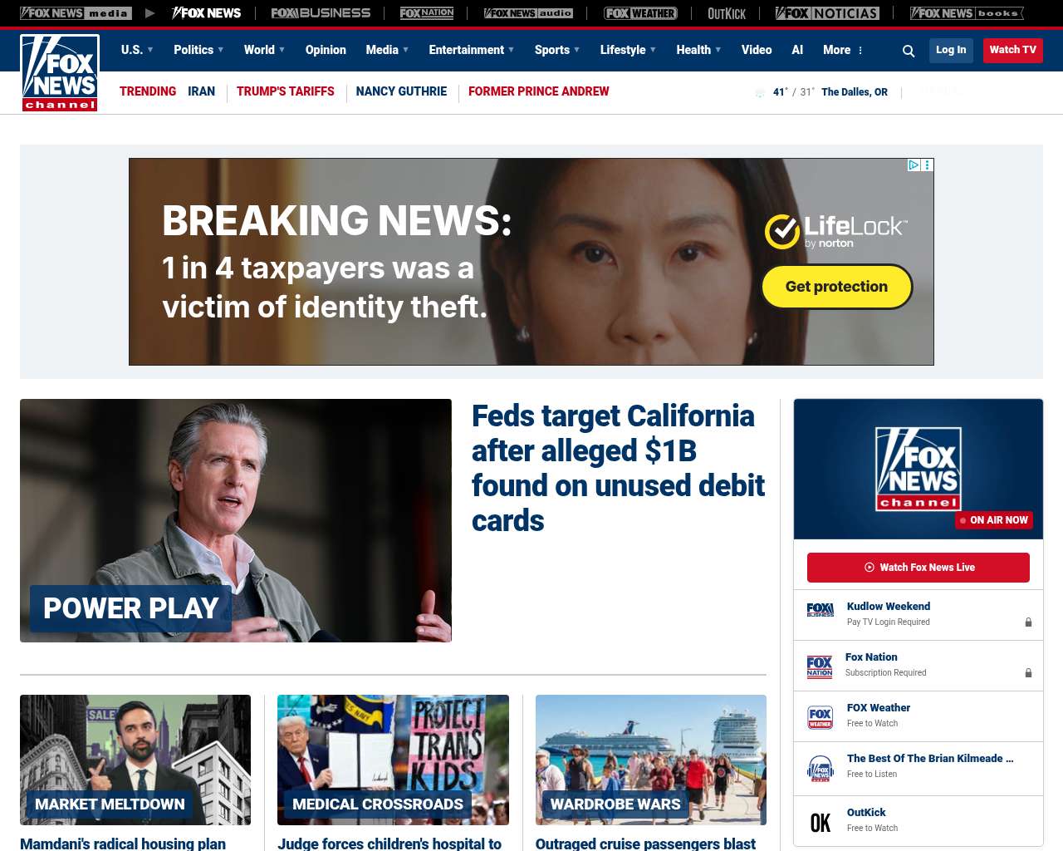Expand the Entertainment dropdown menu

[x=472, y=50]
